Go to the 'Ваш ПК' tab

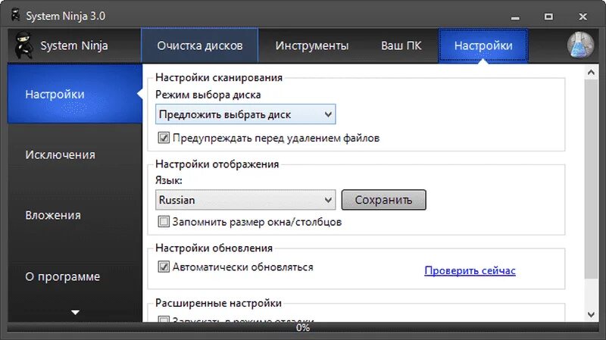pyautogui.click(x=401, y=45)
